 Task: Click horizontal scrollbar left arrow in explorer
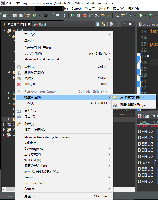click(x=4, y=189)
